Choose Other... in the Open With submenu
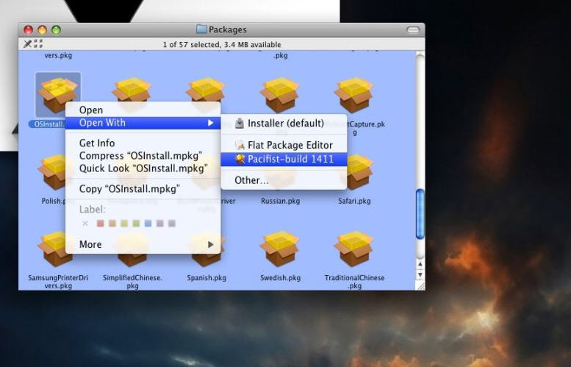 tap(284, 180)
